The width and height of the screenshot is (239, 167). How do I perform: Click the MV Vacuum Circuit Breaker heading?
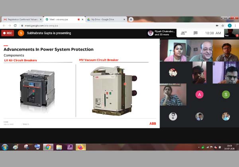tap(99, 60)
